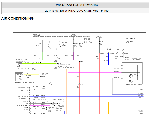Click the "C212" connector label
Screen dimensions: 149x114
tap(81, 84)
